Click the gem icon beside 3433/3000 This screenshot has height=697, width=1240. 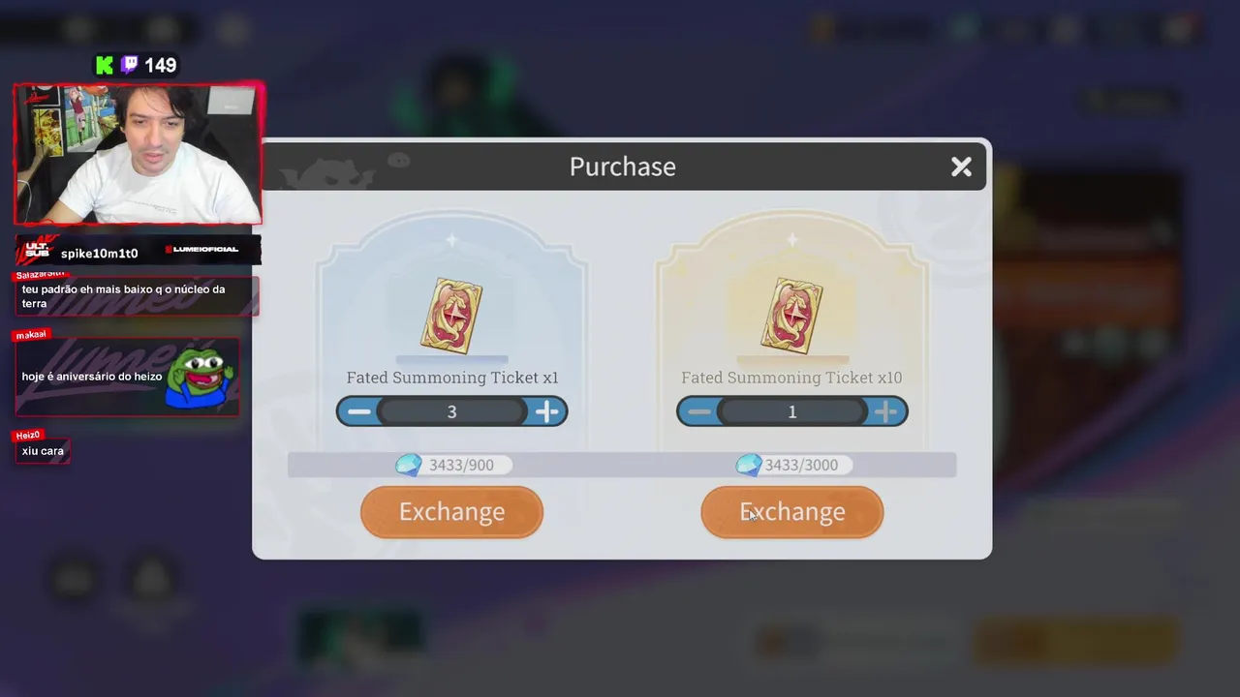pos(749,465)
